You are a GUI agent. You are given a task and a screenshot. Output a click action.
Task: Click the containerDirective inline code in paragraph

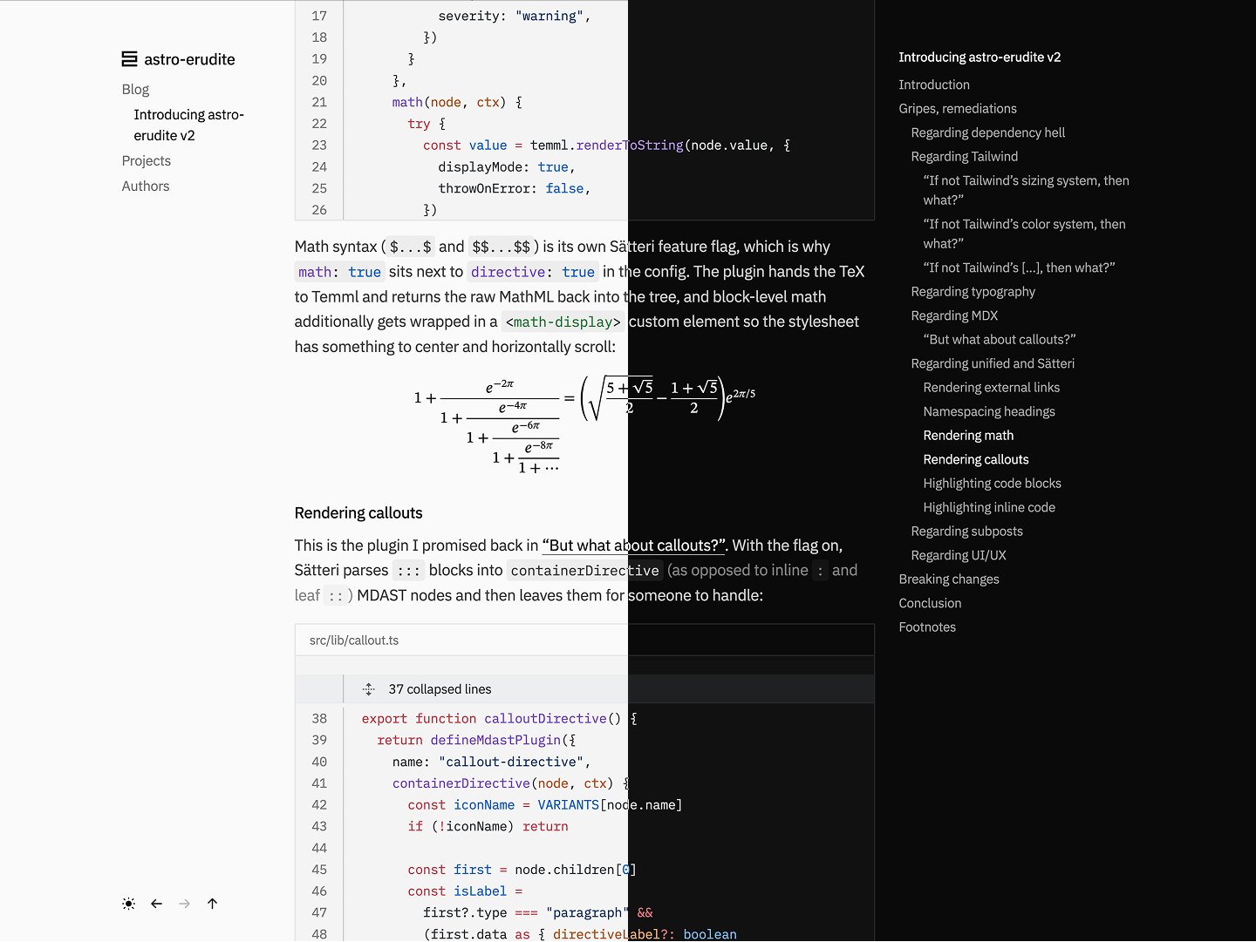coord(584,571)
